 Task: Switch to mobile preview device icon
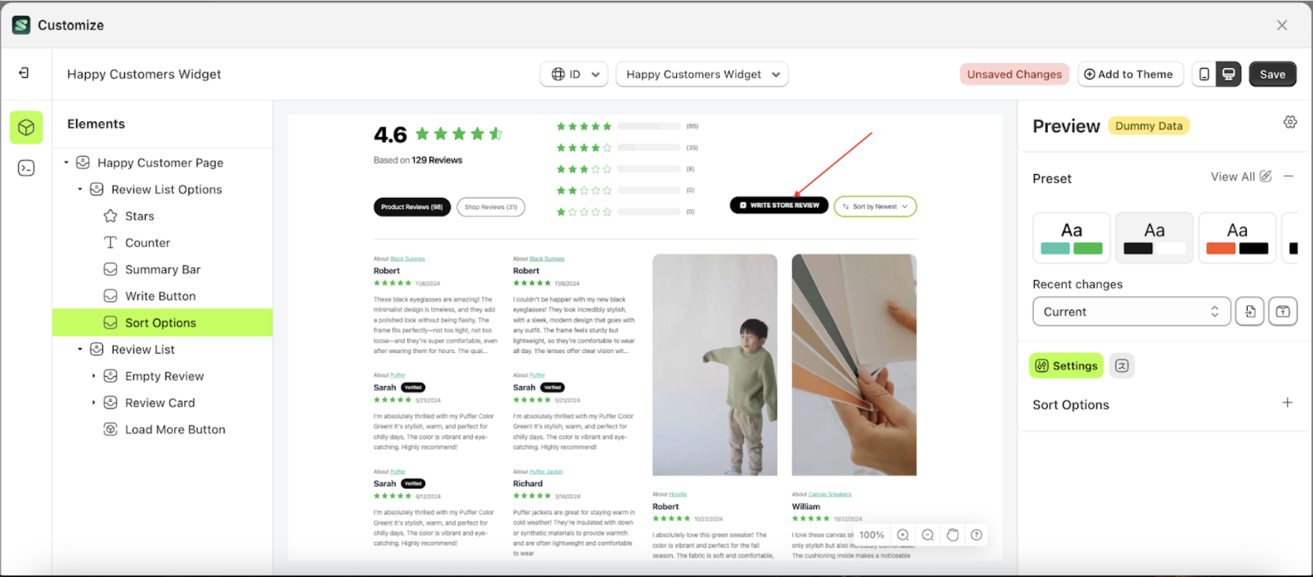(1204, 74)
